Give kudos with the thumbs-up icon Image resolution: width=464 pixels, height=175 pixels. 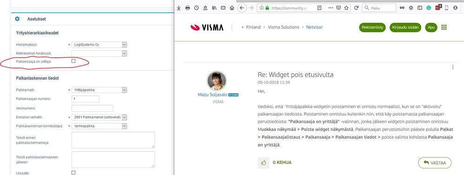click(x=264, y=162)
